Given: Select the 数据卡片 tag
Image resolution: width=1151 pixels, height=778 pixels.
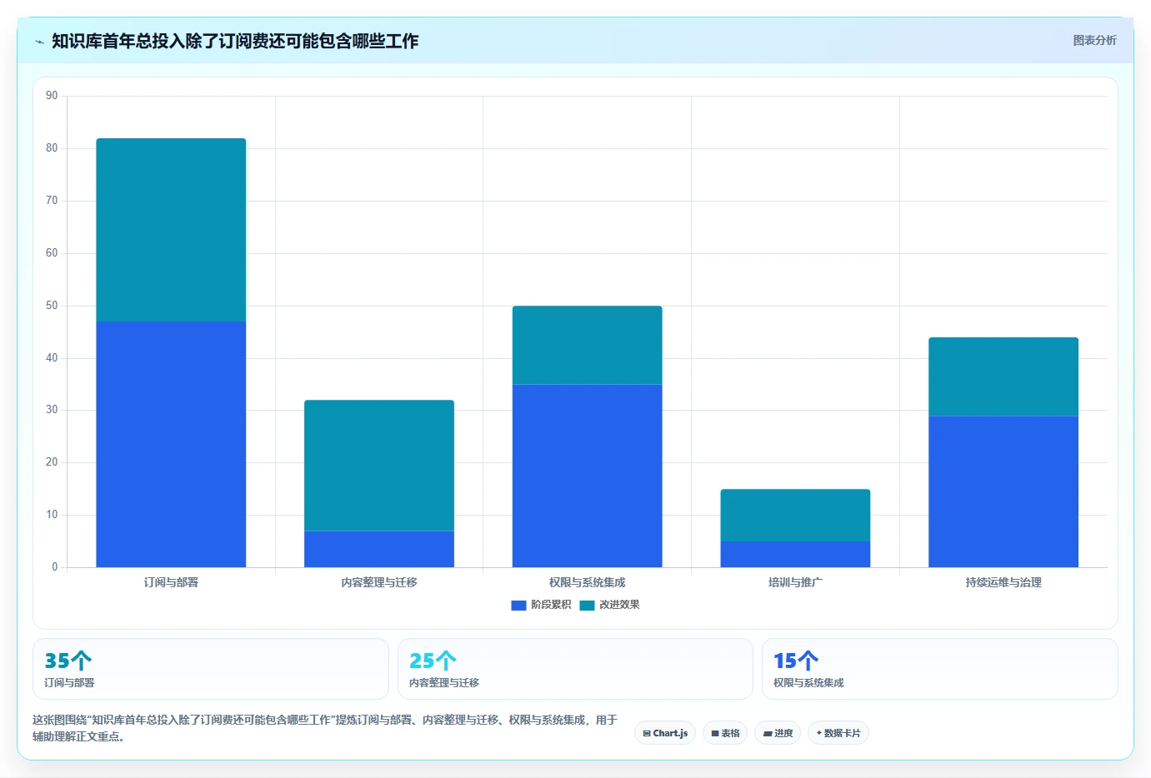Looking at the screenshot, I should (x=838, y=733).
